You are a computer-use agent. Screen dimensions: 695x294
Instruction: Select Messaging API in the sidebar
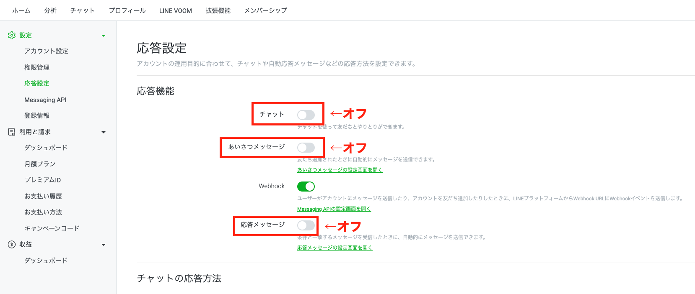point(45,100)
